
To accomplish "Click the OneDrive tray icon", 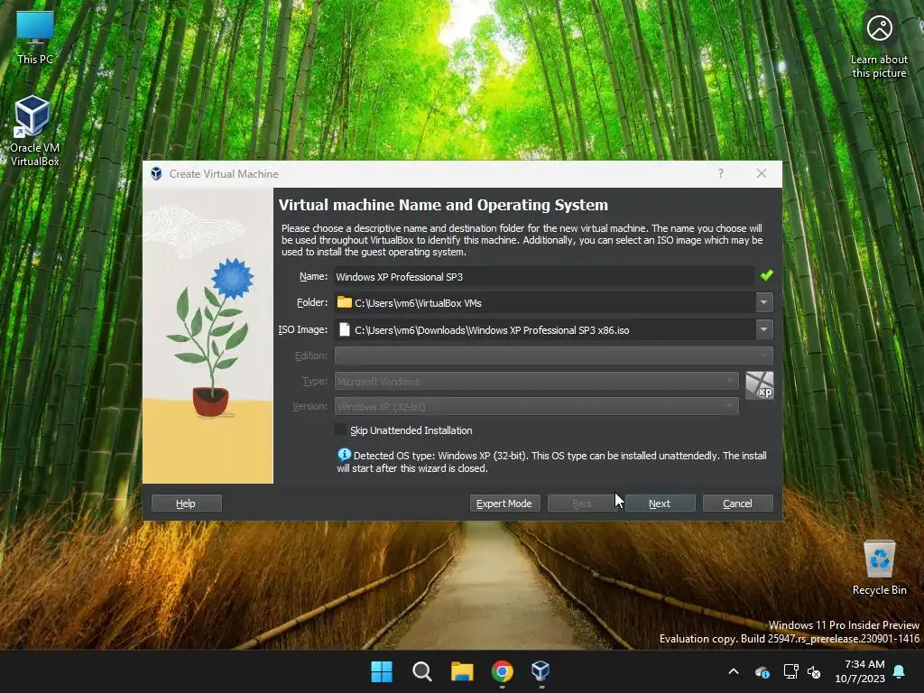I will click(x=762, y=671).
